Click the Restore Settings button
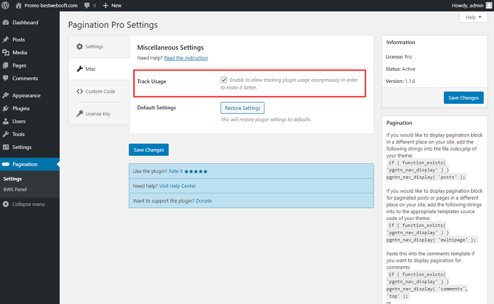Screen dimensions: 494x304 [x=242, y=108]
